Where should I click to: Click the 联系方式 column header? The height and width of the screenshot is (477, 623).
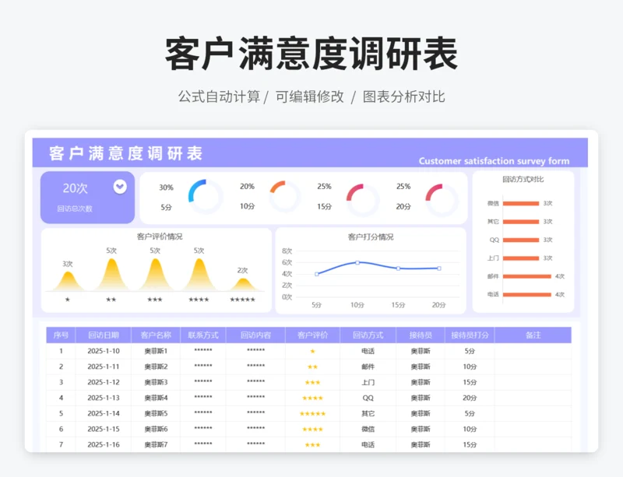[x=203, y=335]
